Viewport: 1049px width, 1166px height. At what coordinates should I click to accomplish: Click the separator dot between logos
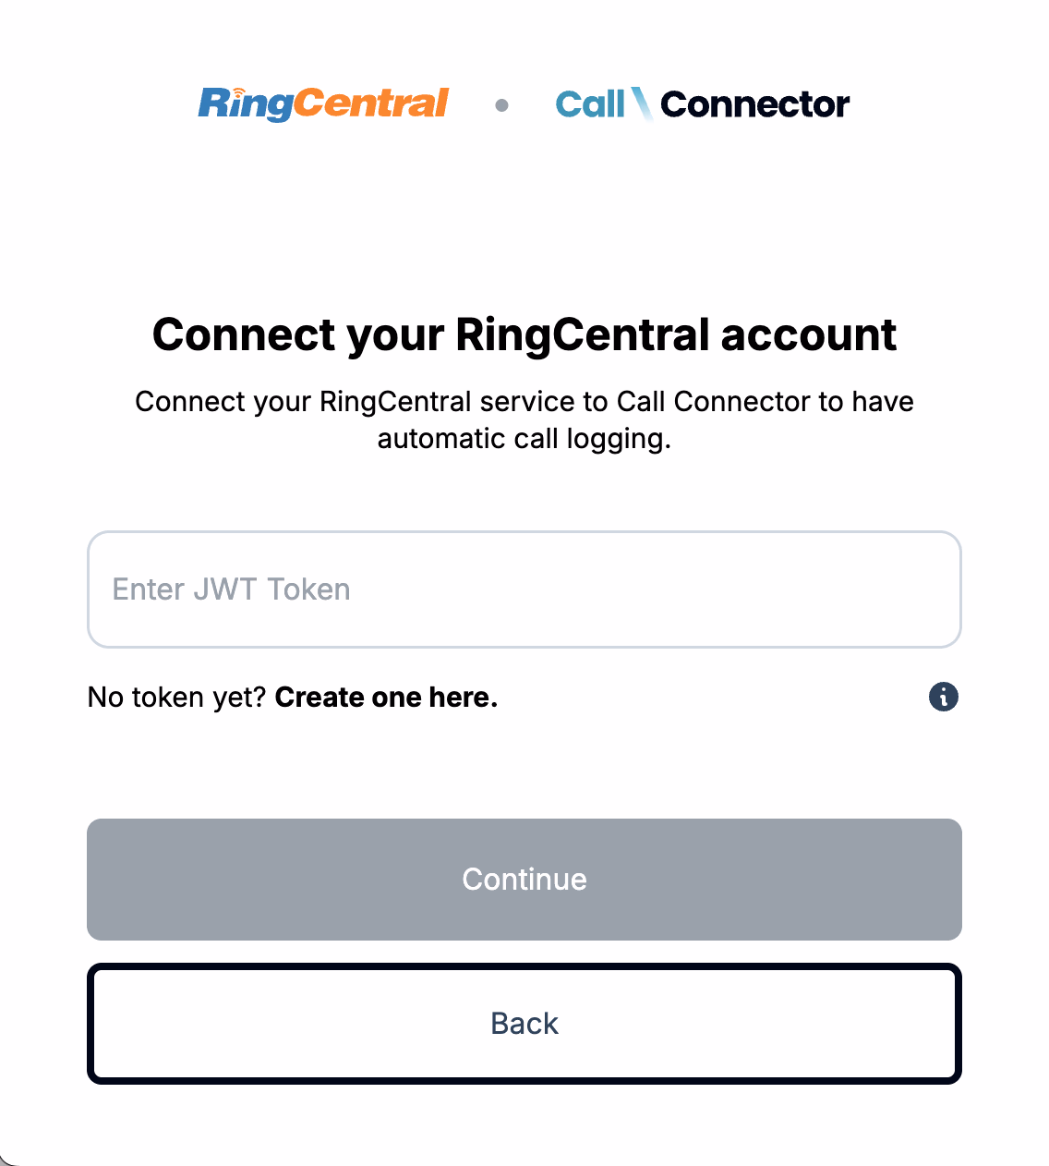[503, 105]
